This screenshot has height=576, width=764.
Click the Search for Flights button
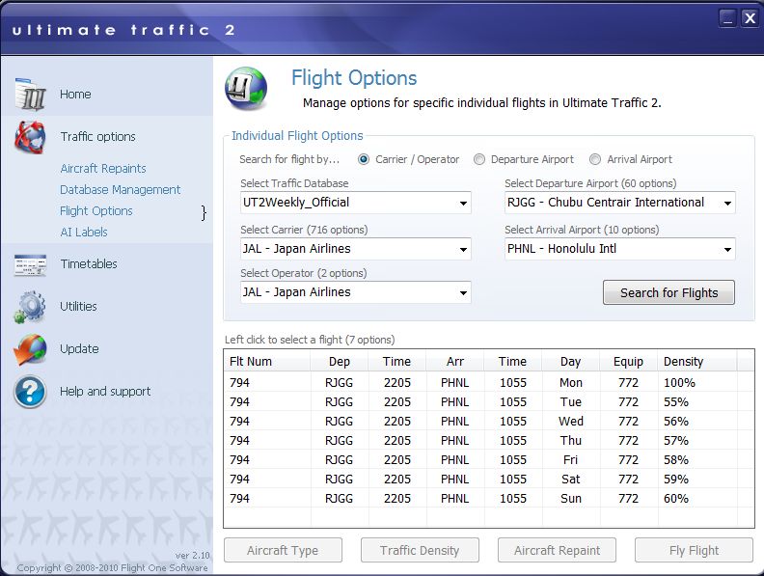[x=669, y=292]
